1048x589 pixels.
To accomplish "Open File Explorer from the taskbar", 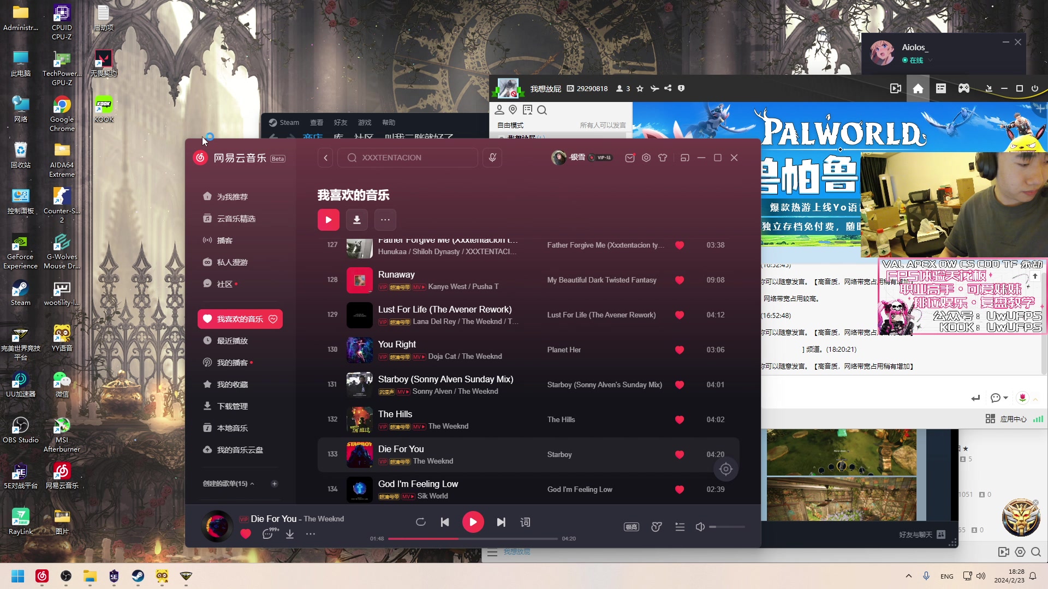I will click(x=90, y=576).
